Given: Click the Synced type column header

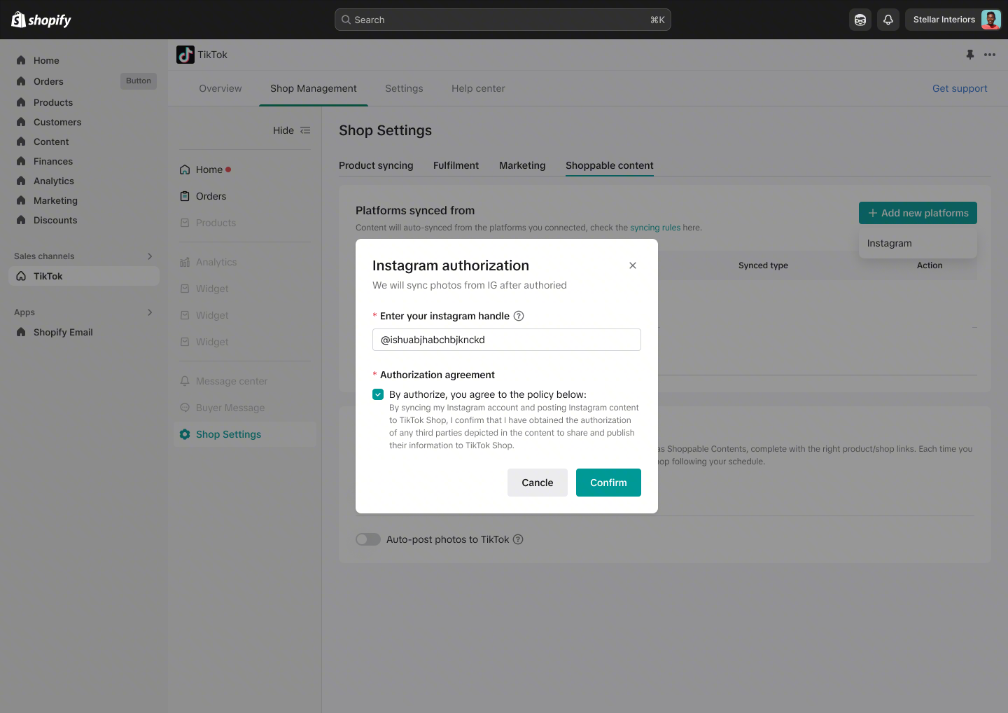Looking at the screenshot, I should coord(763,265).
